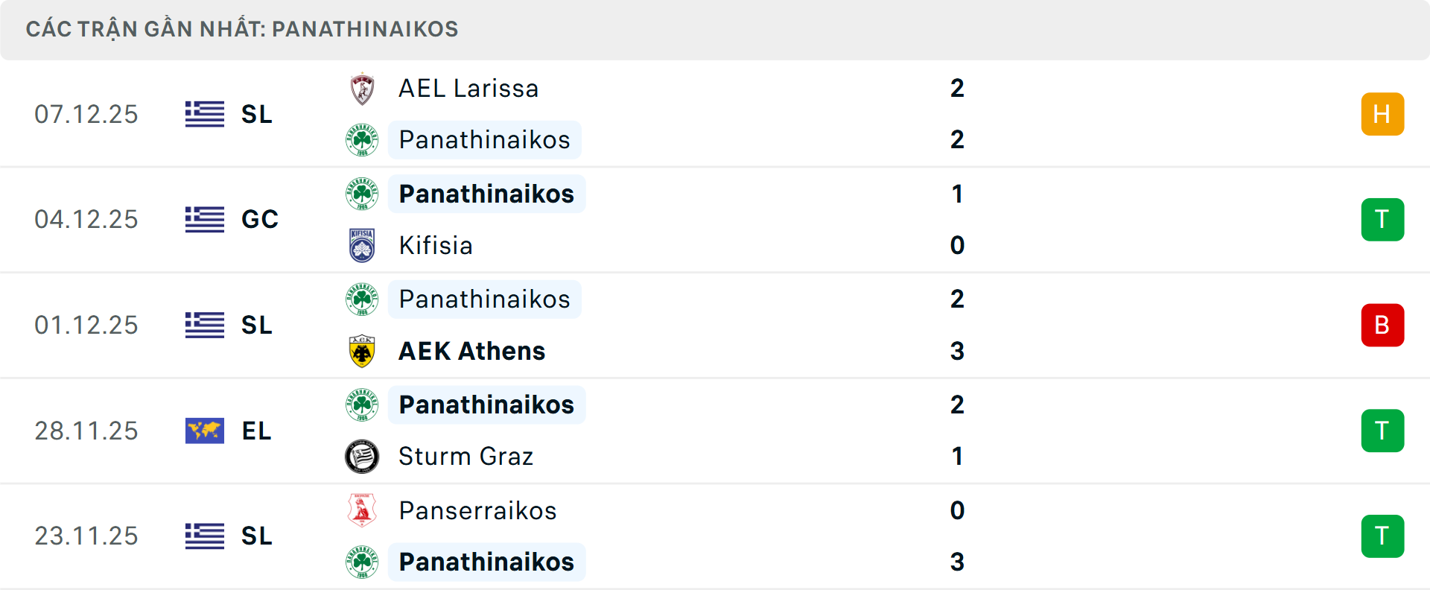This screenshot has height=590, width=1430.
Task: Click the EL competition label
Action: click(257, 431)
